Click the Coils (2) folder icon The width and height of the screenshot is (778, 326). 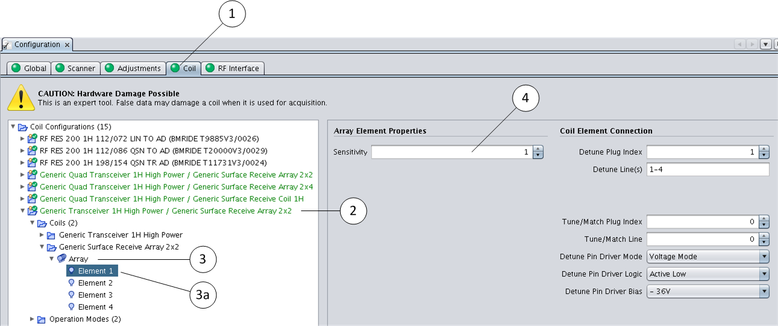click(42, 223)
